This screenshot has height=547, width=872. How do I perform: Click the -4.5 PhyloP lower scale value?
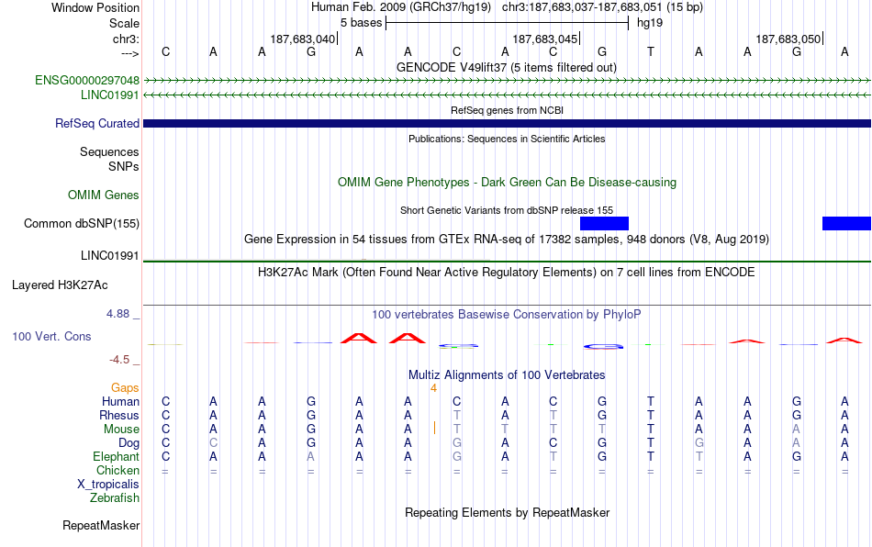click(x=119, y=360)
